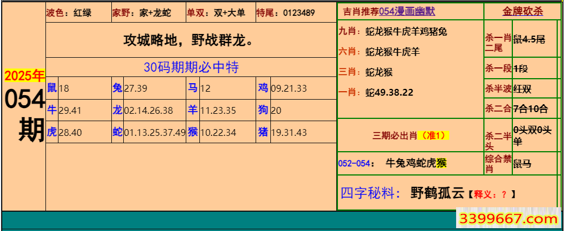Click the 鼠马 value
Image resolution: width=564 pixels, height=231 pixels.
(523, 164)
